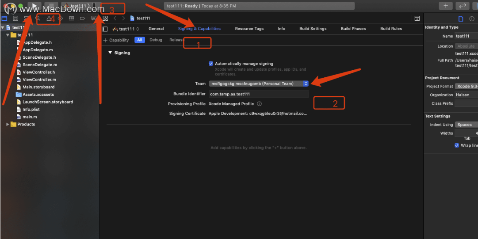The image size is (478, 239).
Task: Open the Build Phases tab
Action: [353, 29]
